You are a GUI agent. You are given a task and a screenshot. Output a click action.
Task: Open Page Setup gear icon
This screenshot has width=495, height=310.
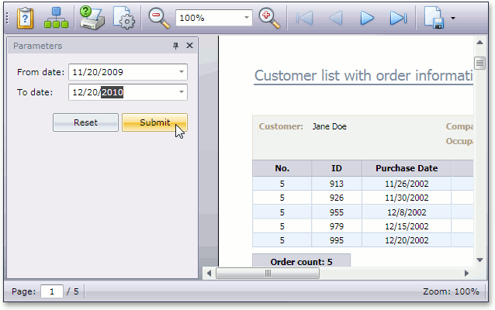point(124,18)
